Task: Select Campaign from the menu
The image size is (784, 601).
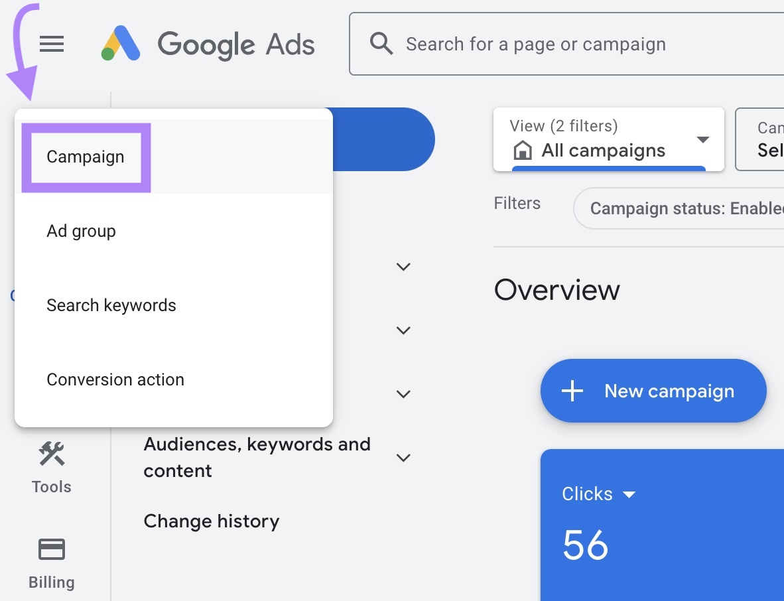Action: (x=85, y=157)
